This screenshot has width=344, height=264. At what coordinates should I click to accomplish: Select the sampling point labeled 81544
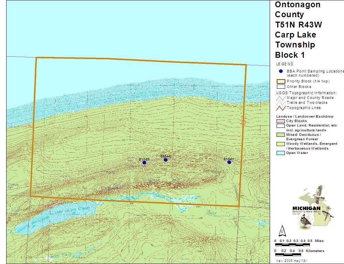(x=165, y=160)
